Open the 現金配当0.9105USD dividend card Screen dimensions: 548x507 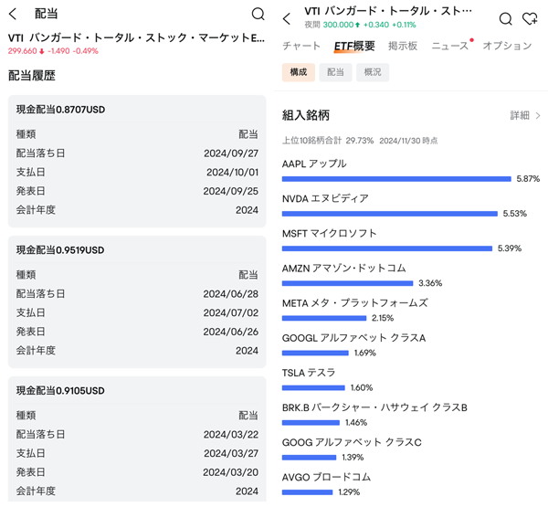coord(137,438)
